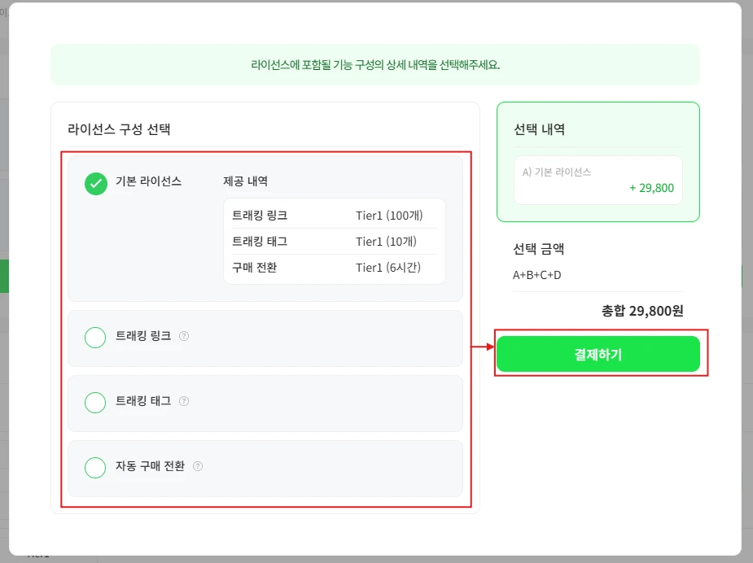Click the 트래킹 태그 option label

(143, 401)
